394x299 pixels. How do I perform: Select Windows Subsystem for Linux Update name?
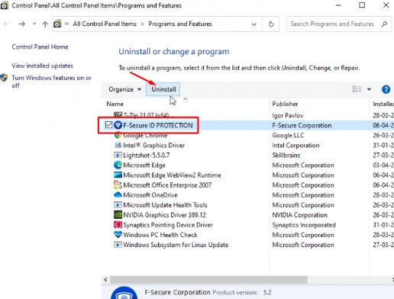tap(176, 245)
